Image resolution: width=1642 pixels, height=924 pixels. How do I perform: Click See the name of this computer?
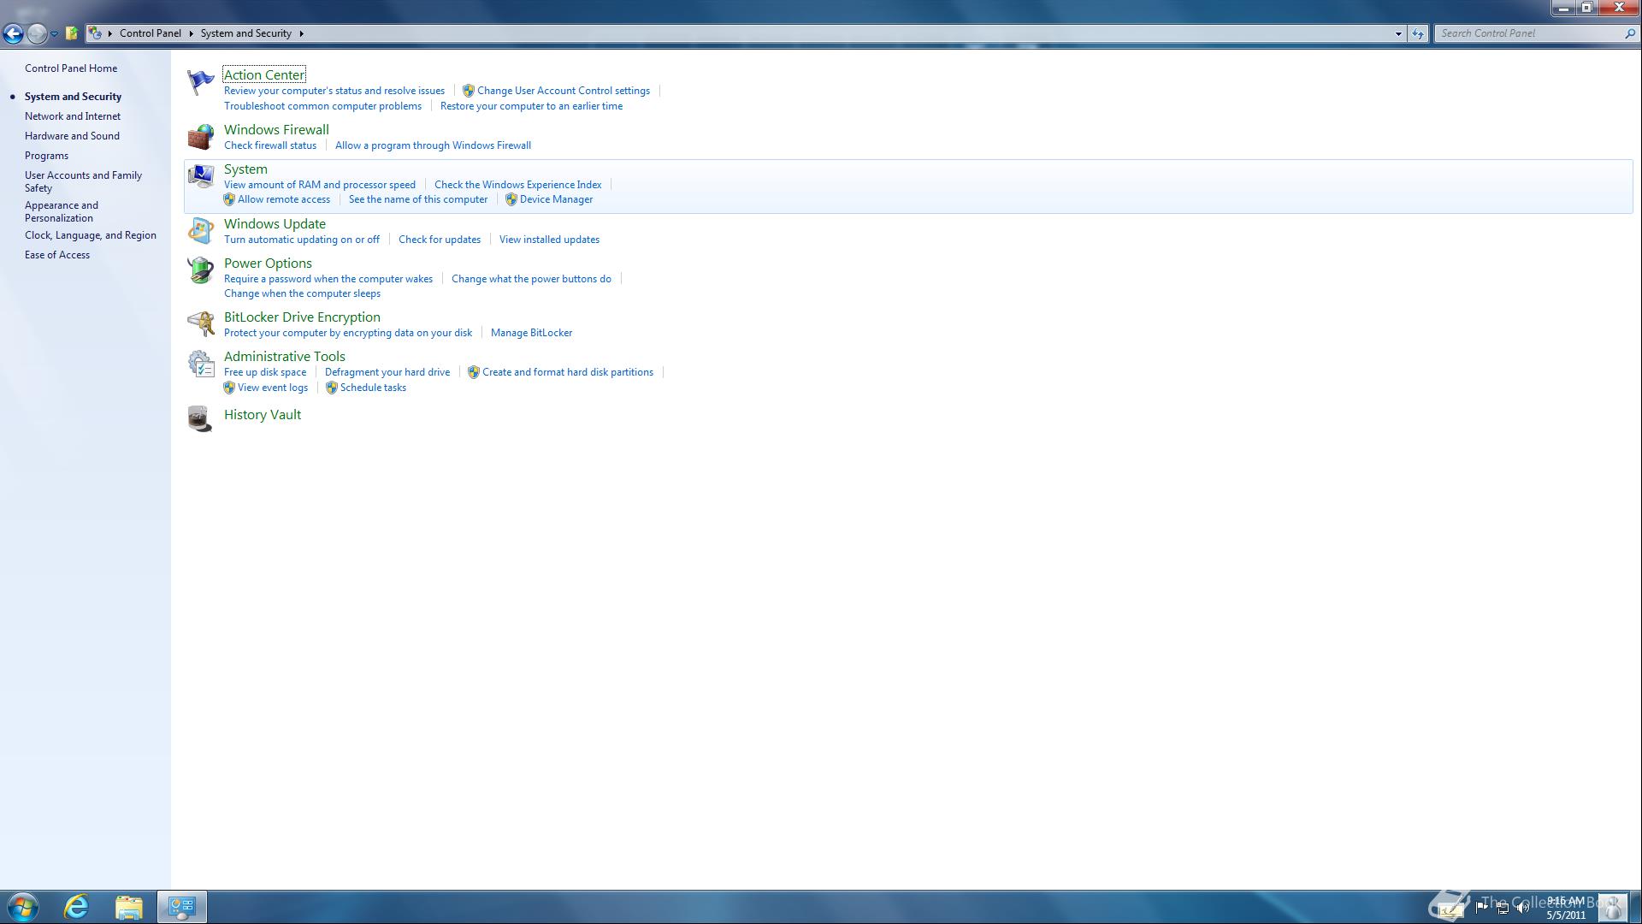[418, 199]
